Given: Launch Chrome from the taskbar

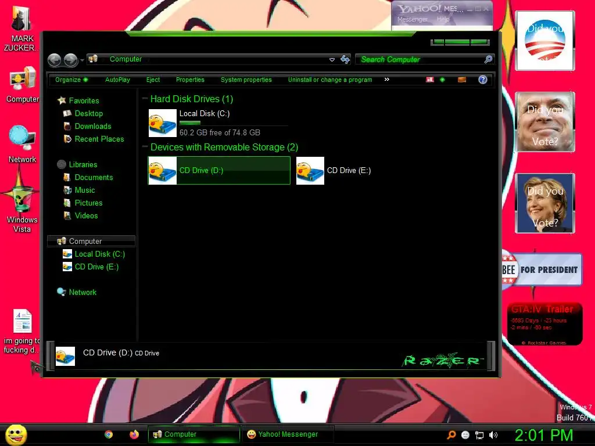Looking at the screenshot, I should click(109, 434).
